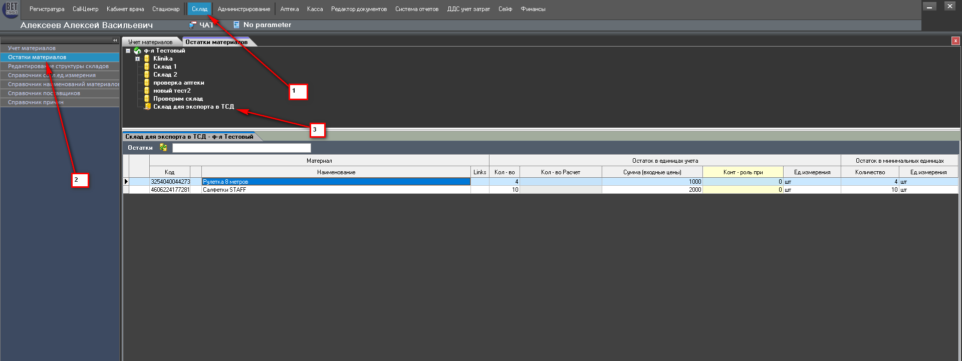962x361 pixels.
Task: Switch to the Учет материалов tab
Action: (150, 42)
